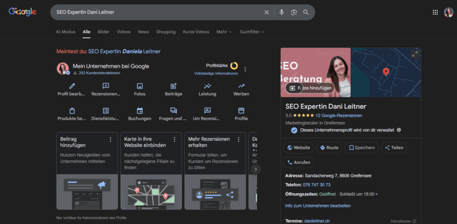Expand the map with fullscreen icon
The height and width of the screenshot is (224, 457).
pos(415,54)
